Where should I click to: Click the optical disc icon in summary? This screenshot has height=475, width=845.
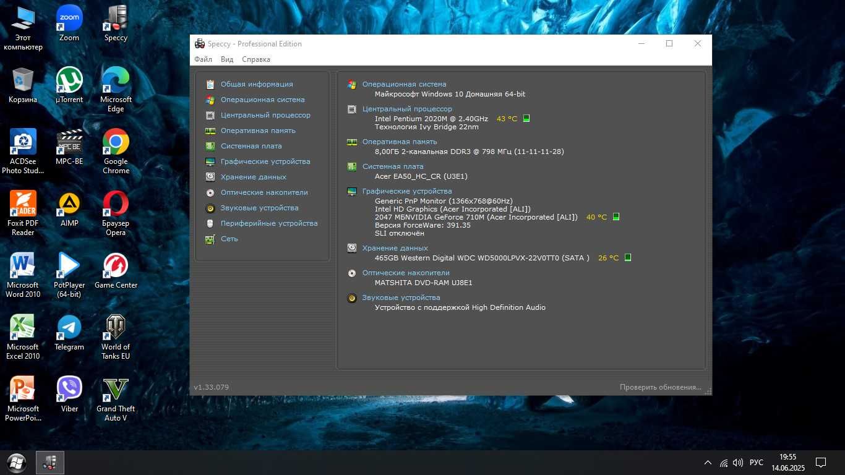point(352,273)
